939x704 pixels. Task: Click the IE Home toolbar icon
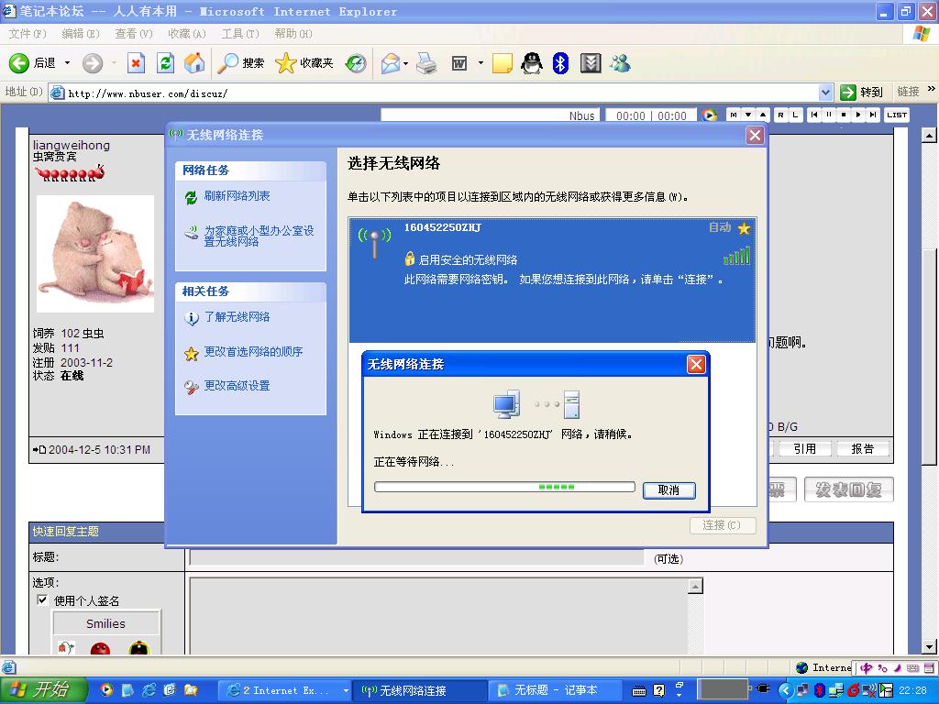click(194, 62)
